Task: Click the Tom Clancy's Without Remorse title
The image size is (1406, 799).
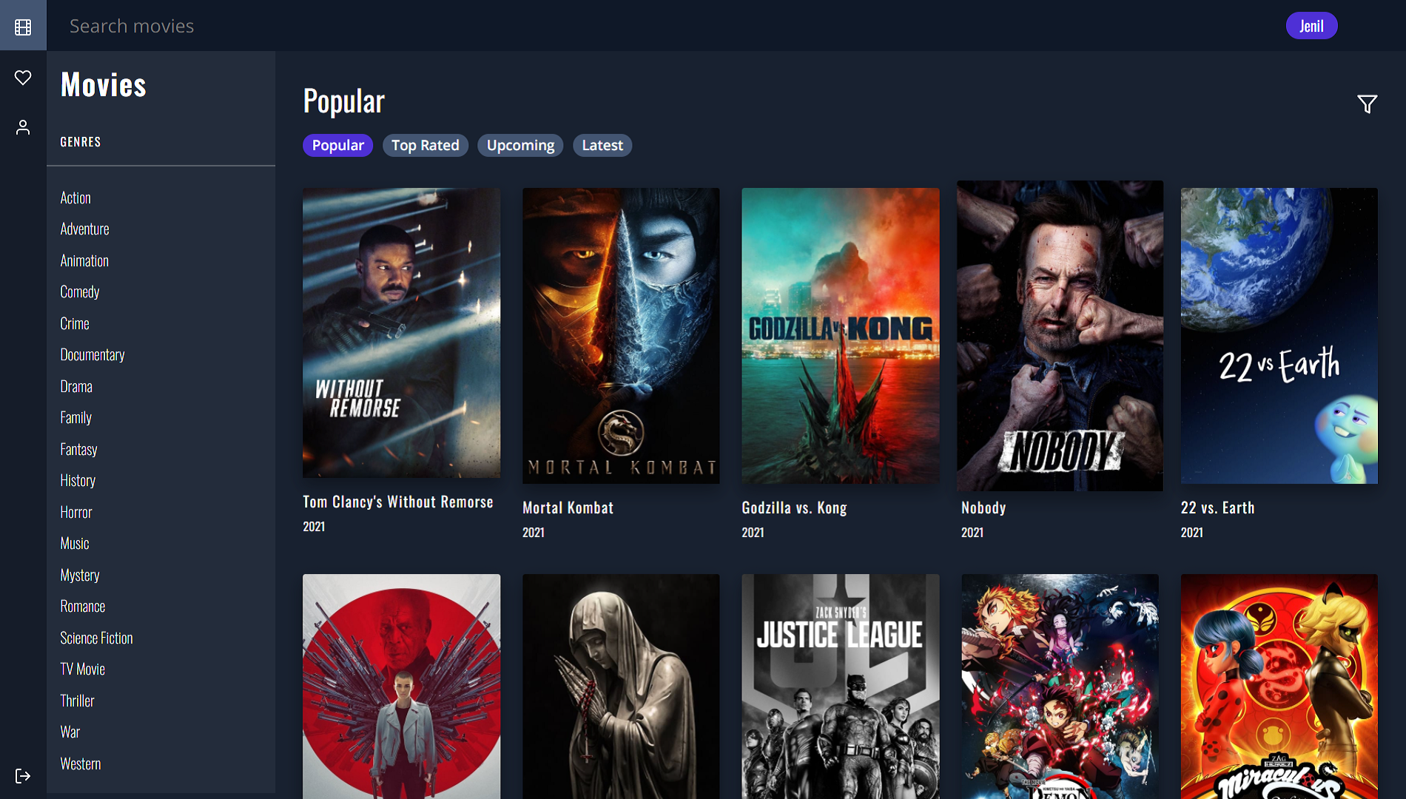Action: point(398,502)
